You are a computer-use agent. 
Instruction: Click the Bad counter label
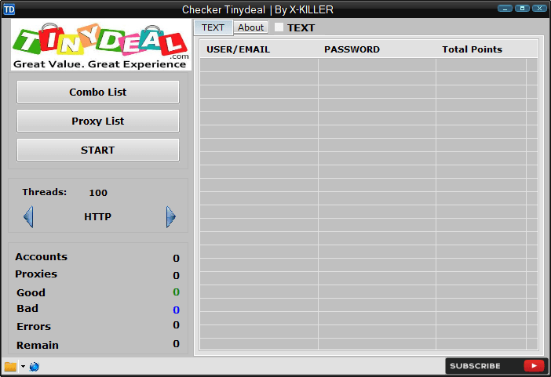click(x=27, y=309)
